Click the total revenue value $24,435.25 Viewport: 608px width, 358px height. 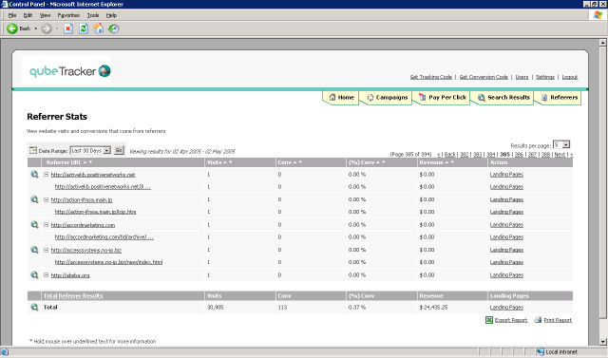tap(433, 308)
